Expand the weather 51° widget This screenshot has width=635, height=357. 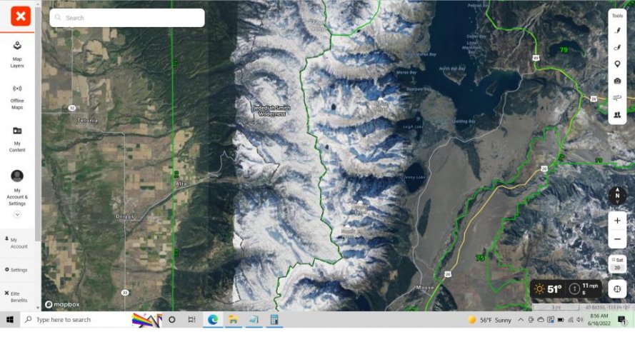566,288
